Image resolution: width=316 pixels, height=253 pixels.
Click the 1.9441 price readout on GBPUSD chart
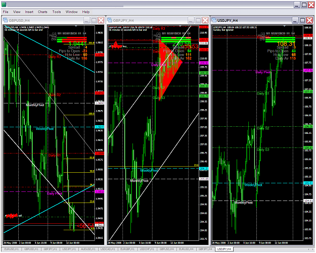pos(77,43)
